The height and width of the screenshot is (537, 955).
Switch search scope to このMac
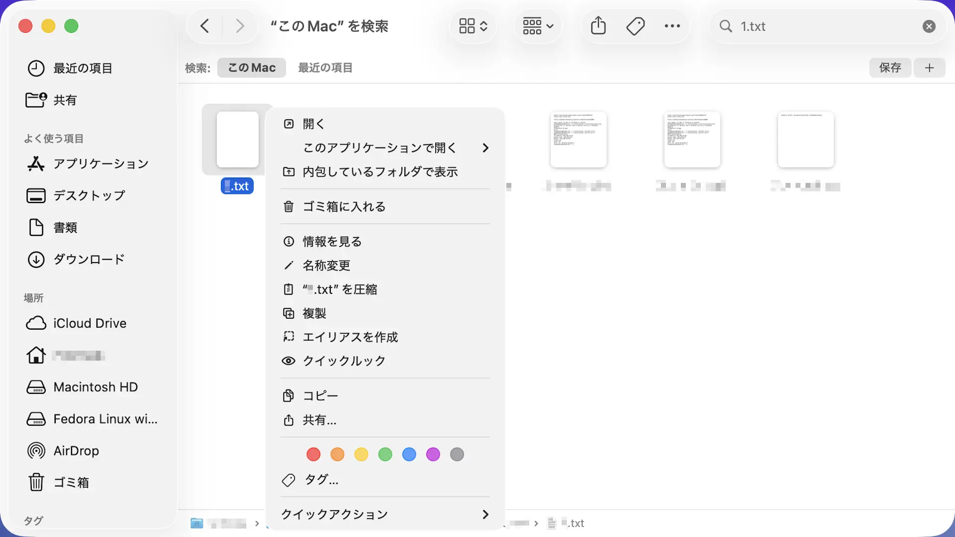point(251,68)
